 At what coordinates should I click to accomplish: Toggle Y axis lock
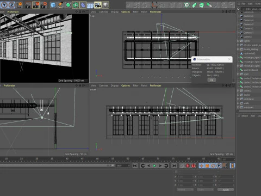4,5
